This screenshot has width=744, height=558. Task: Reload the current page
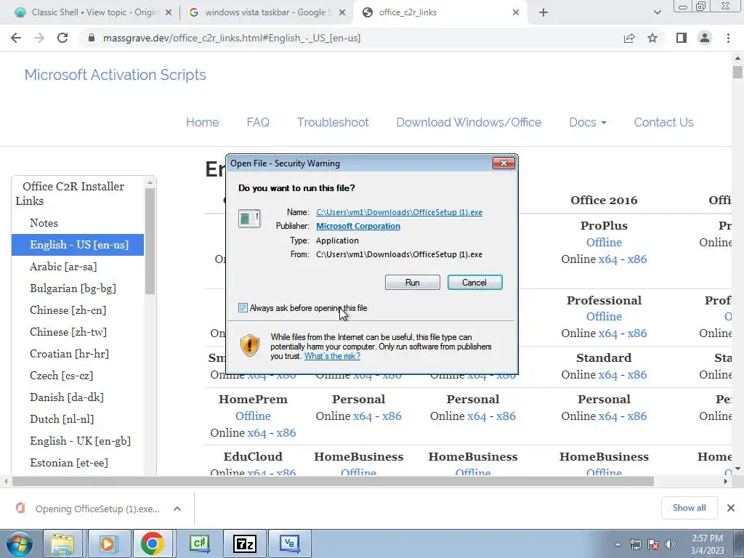pos(62,38)
